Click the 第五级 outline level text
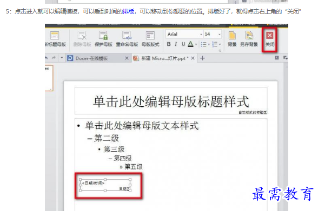This screenshot has height=211, width=318. (x=134, y=167)
